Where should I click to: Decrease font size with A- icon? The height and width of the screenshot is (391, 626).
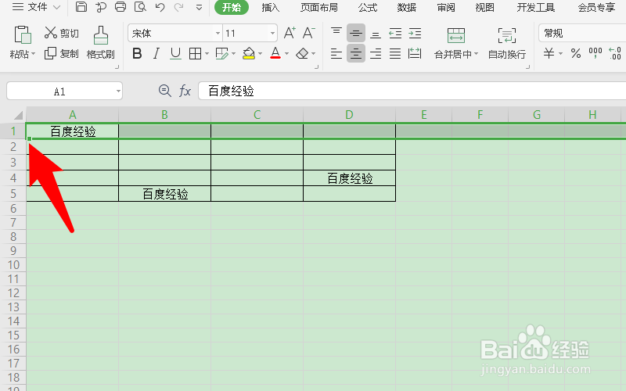tap(308, 33)
